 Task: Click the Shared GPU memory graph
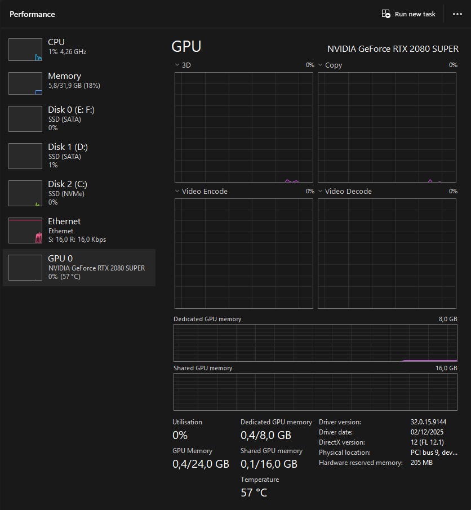pyautogui.click(x=315, y=392)
